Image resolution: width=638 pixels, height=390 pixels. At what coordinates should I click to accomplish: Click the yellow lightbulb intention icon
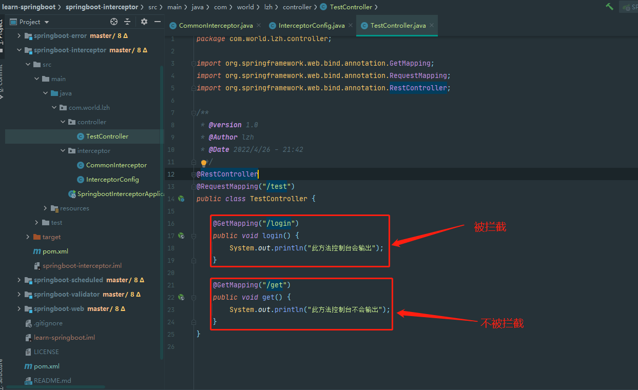click(x=204, y=163)
